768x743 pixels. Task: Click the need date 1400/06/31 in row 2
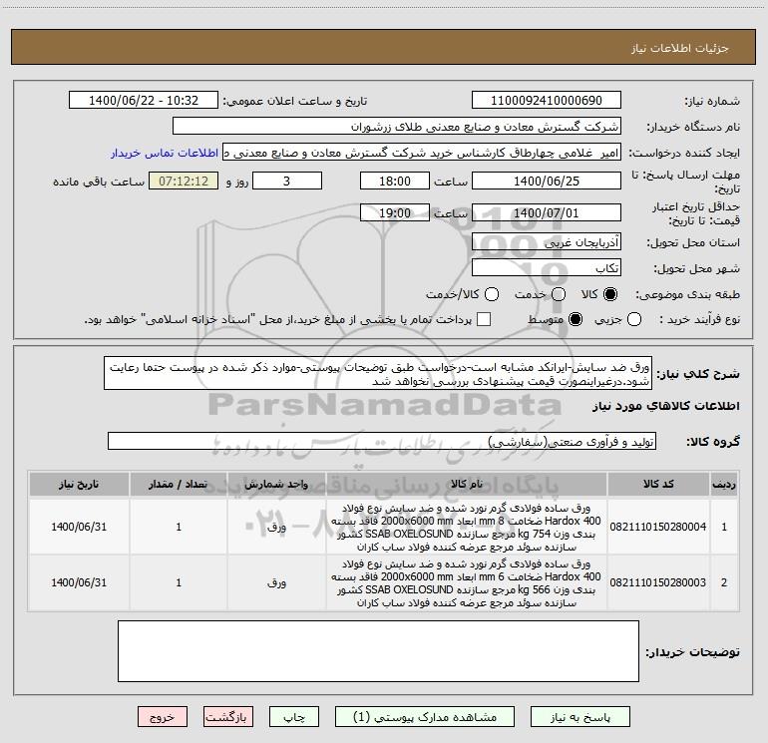79,582
